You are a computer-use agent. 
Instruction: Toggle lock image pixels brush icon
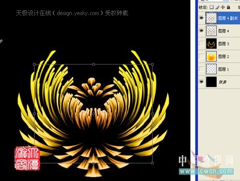[x=217, y=7]
